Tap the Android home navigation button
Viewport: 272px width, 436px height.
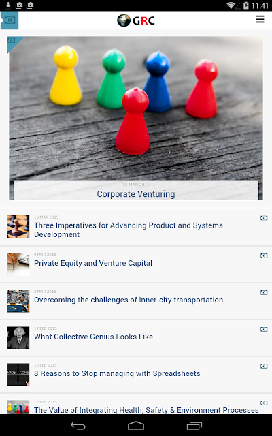(x=136, y=425)
